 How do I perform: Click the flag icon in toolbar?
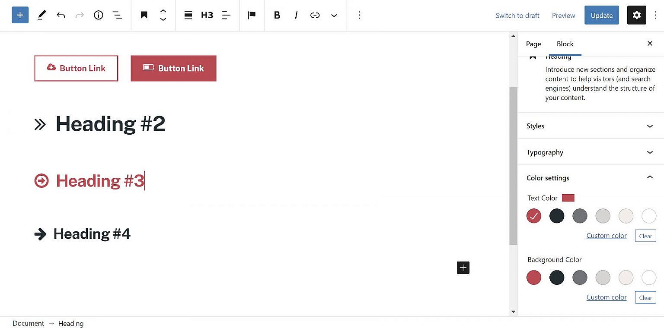pyautogui.click(x=252, y=15)
